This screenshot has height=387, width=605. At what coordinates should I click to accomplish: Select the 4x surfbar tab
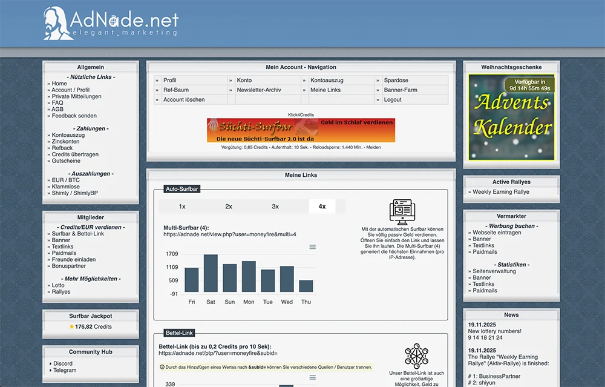(x=322, y=207)
